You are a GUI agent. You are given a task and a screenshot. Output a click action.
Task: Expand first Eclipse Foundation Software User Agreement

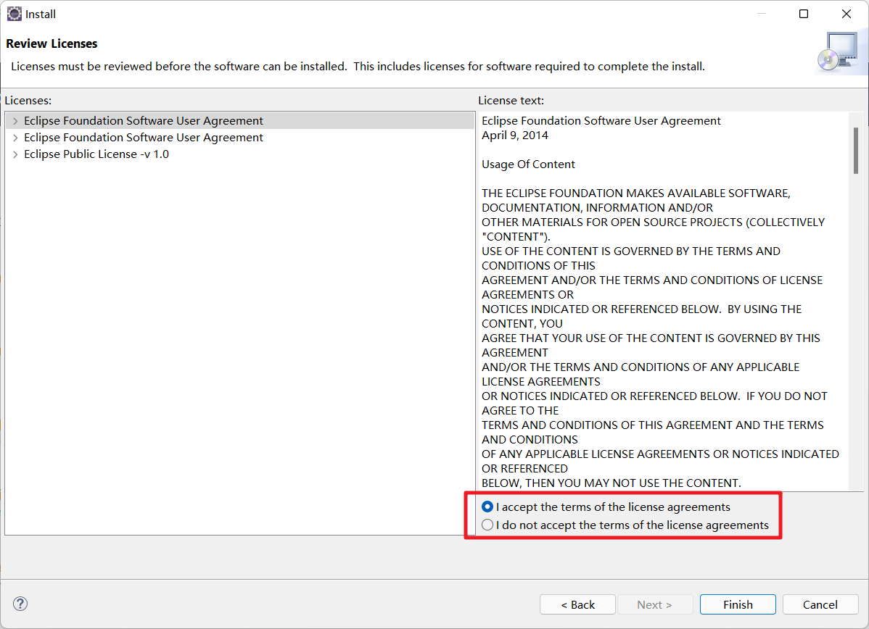pyautogui.click(x=15, y=121)
